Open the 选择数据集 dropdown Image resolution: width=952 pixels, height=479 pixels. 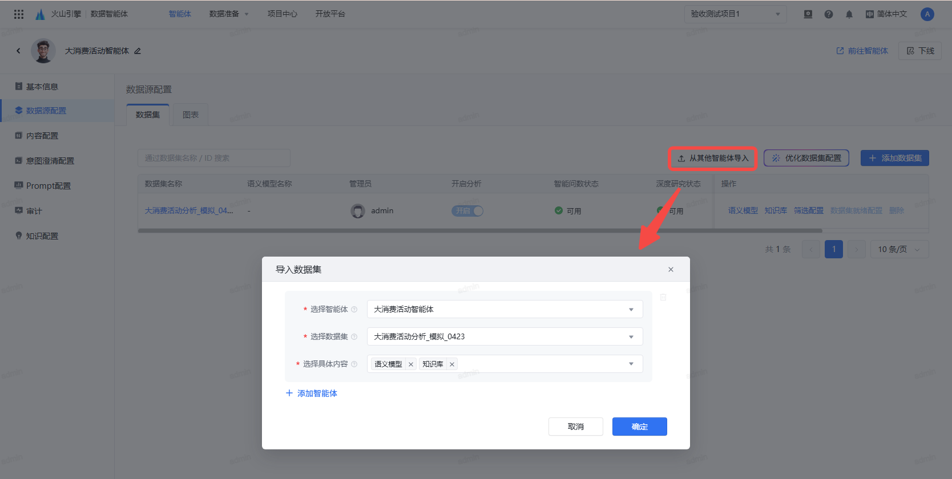click(x=505, y=336)
